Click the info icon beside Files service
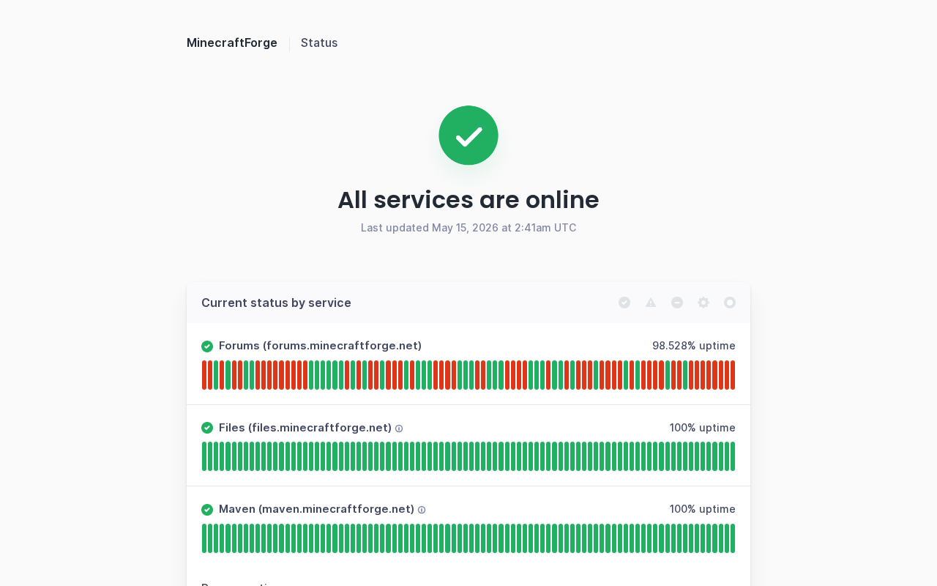The image size is (937, 586). tap(399, 429)
